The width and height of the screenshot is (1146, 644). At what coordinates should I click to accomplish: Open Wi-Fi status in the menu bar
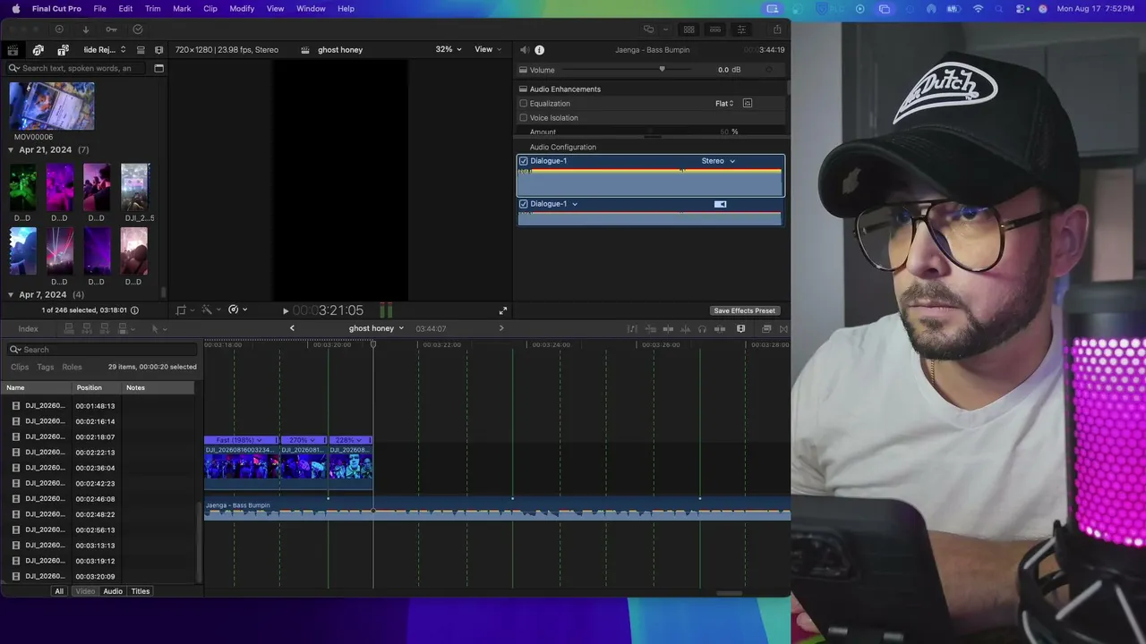(978, 9)
